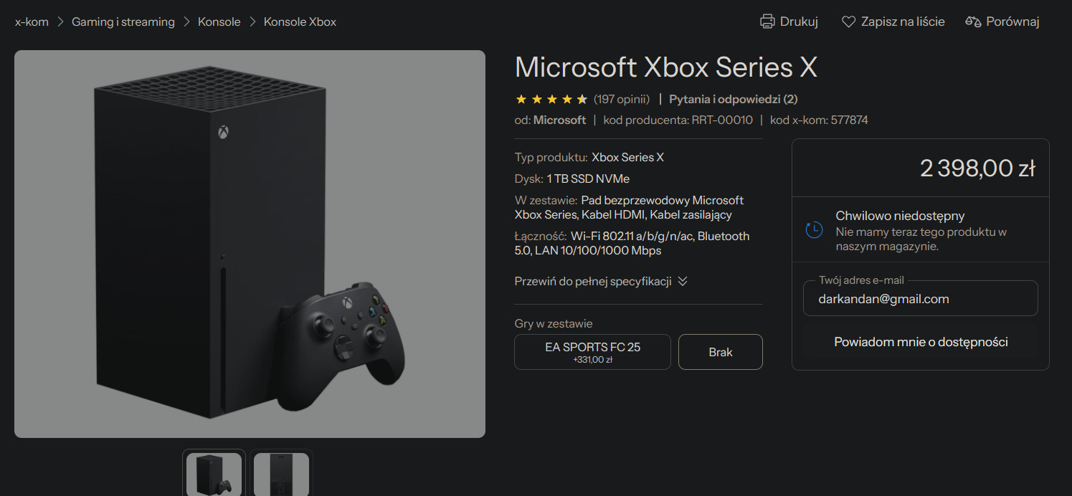Screen dimensions: 1072x496
Task: Click the Twój adres e-mail field
Action: click(921, 298)
